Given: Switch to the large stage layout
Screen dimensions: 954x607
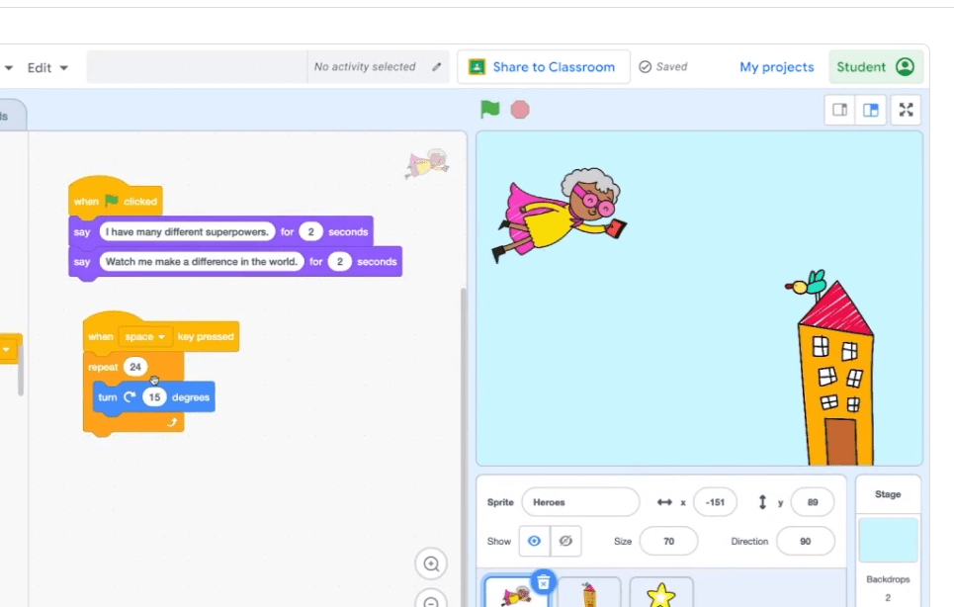Looking at the screenshot, I should (871, 110).
